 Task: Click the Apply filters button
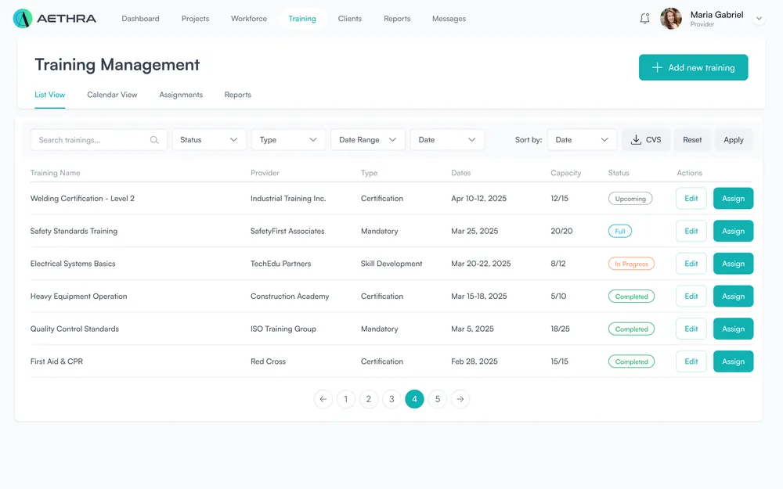click(x=734, y=140)
